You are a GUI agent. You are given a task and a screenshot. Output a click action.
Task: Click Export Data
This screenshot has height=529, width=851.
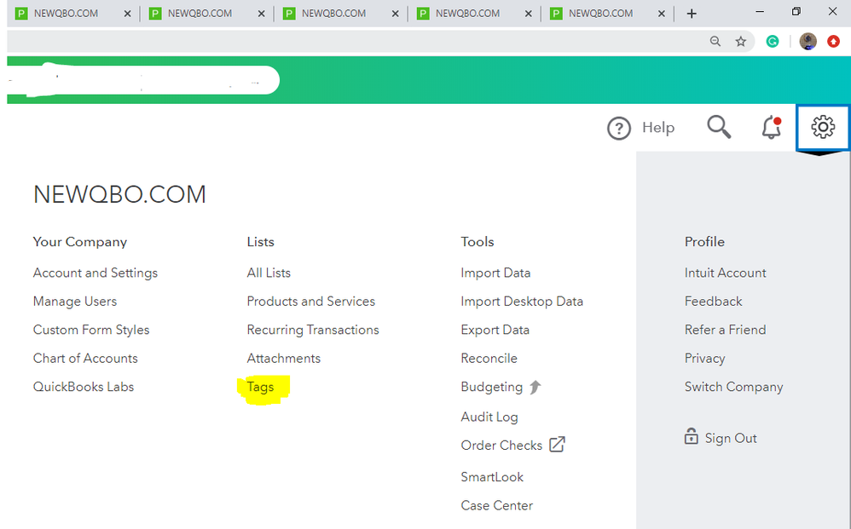[x=495, y=330]
